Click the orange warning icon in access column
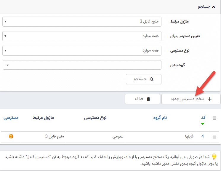The height and width of the screenshot is (171, 221). [x=11, y=136]
